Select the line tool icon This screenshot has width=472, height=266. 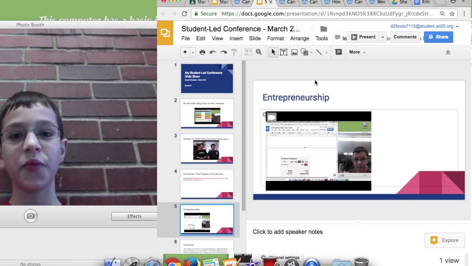(319, 52)
